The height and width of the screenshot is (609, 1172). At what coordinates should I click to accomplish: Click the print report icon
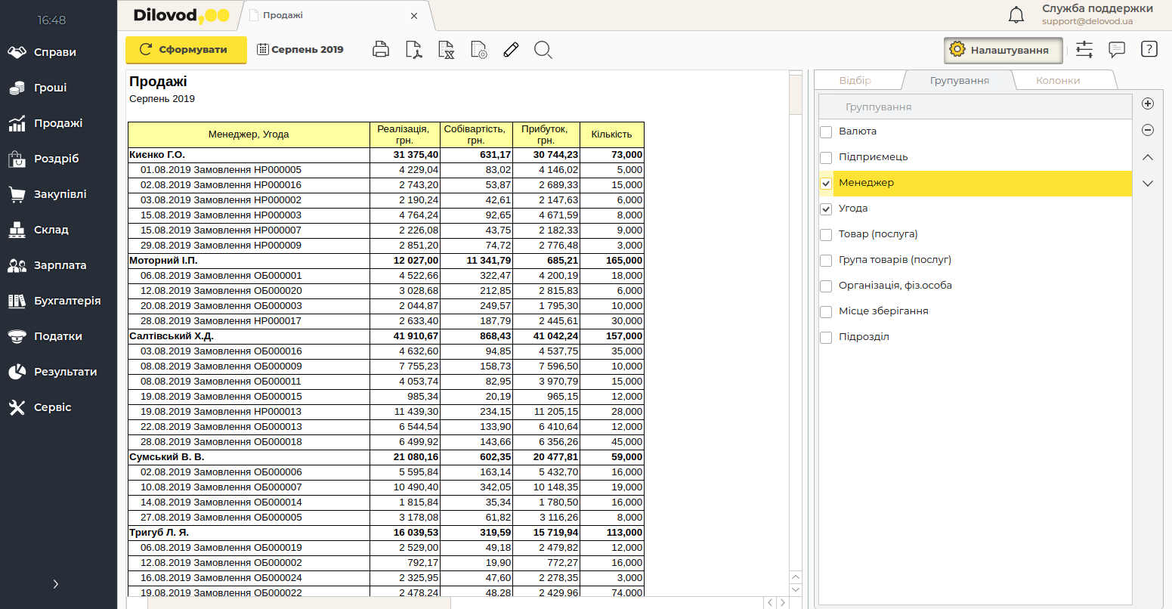381,50
